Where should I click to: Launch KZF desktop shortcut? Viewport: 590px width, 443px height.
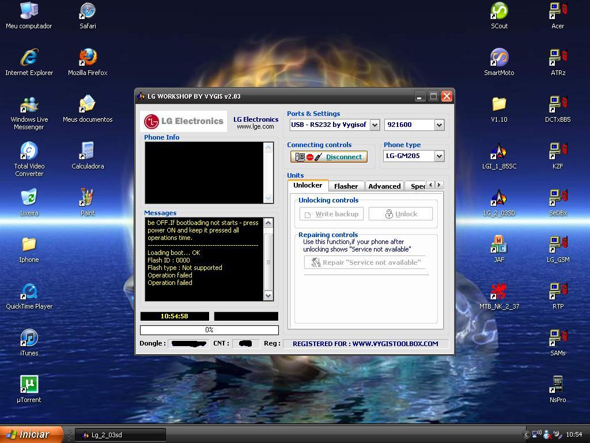click(x=558, y=156)
